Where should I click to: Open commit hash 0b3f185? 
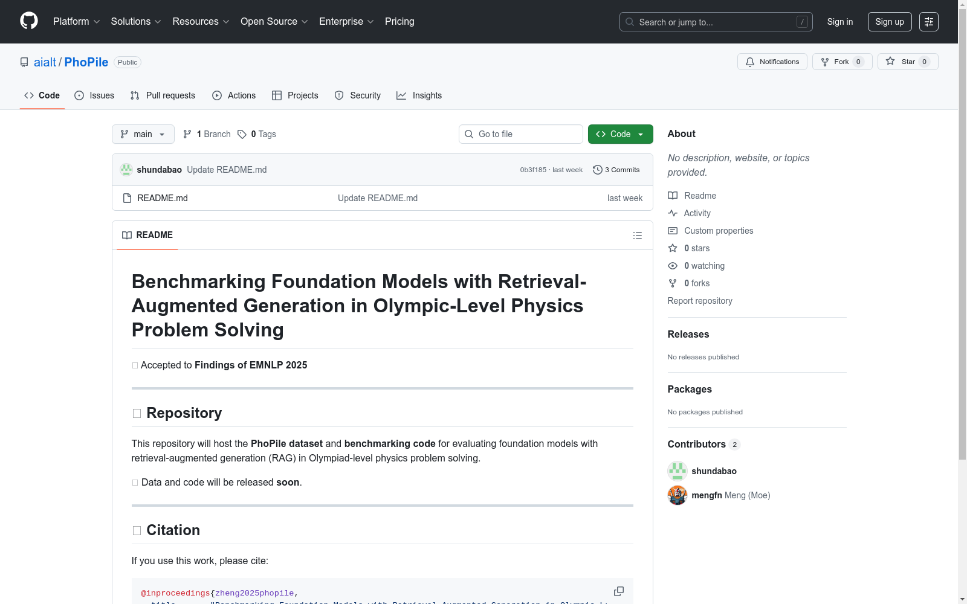533,170
